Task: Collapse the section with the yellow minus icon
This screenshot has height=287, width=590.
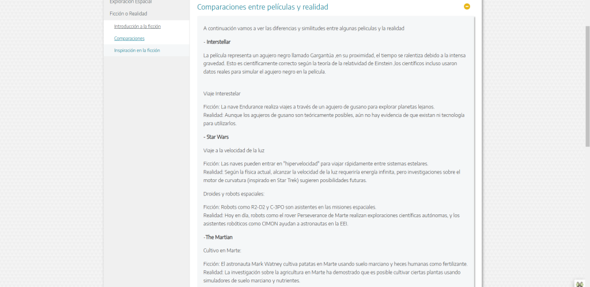Action: (x=467, y=6)
